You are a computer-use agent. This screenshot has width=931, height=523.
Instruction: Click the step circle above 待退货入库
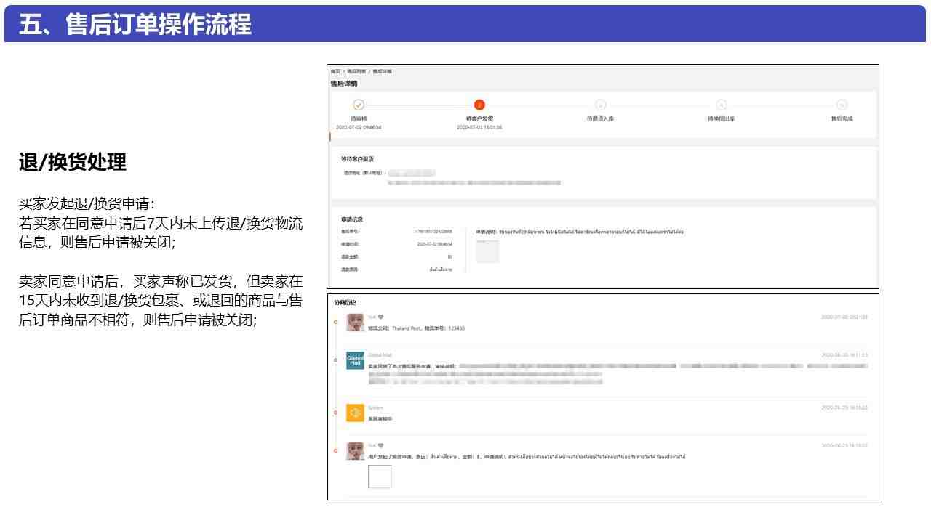[x=600, y=105]
